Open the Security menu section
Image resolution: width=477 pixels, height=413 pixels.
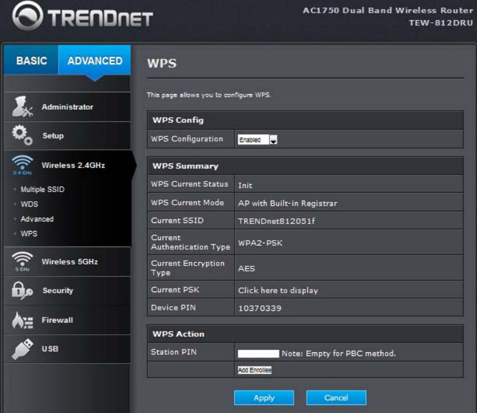click(x=67, y=291)
